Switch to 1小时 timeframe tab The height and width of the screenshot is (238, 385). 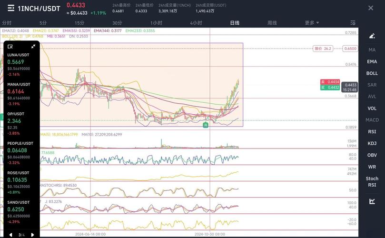pyautogui.click(x=156, y=23)
